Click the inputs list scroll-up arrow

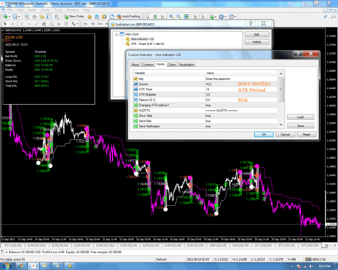tap(281, 73)
